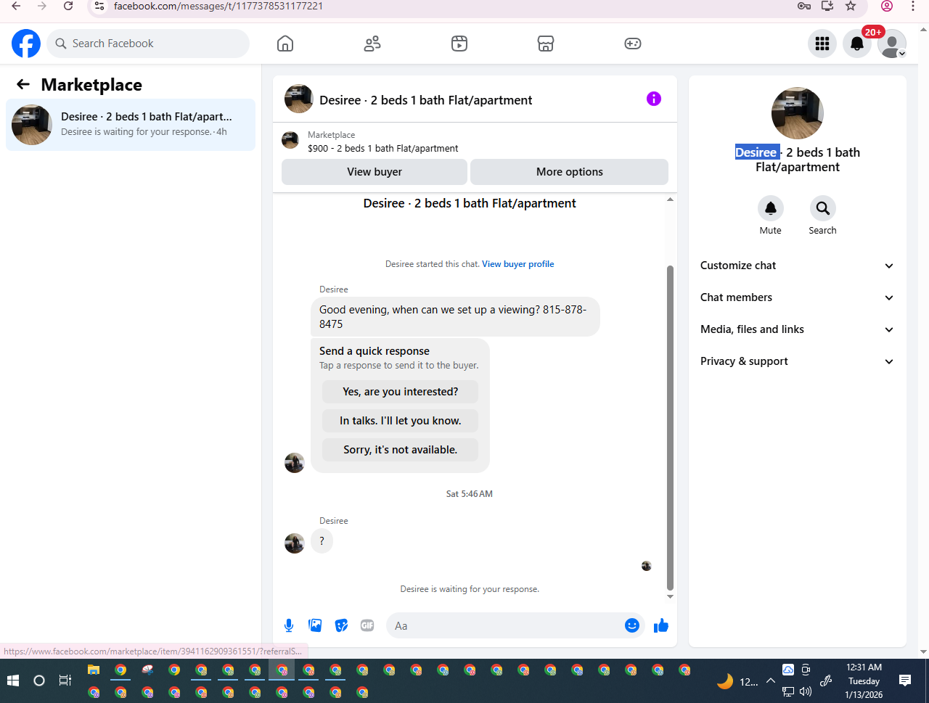The width and height of the screenshot is (929, 703).
Task: Expand Media, files and links section
Action: [x=798, y=329]
